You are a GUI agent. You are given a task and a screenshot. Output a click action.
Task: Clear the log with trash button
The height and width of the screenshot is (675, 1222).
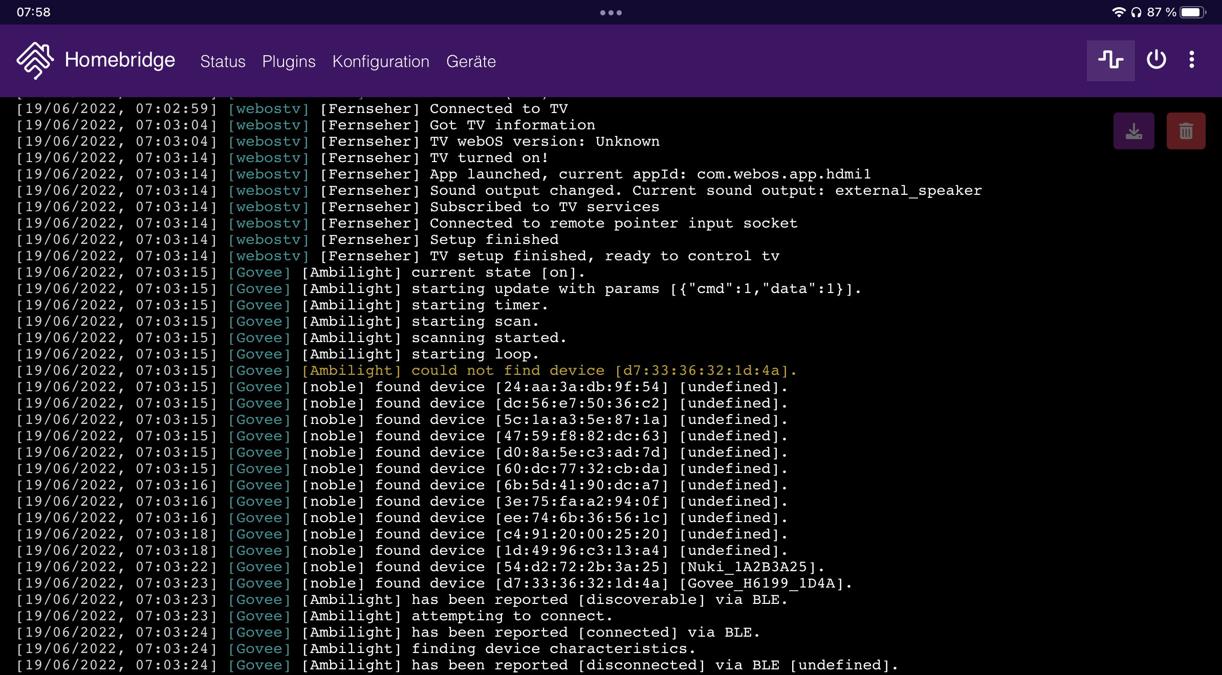tap(1186, 131)
